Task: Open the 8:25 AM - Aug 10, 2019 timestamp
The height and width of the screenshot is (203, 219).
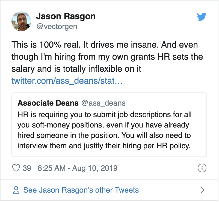Action: (x=78, y=168)
